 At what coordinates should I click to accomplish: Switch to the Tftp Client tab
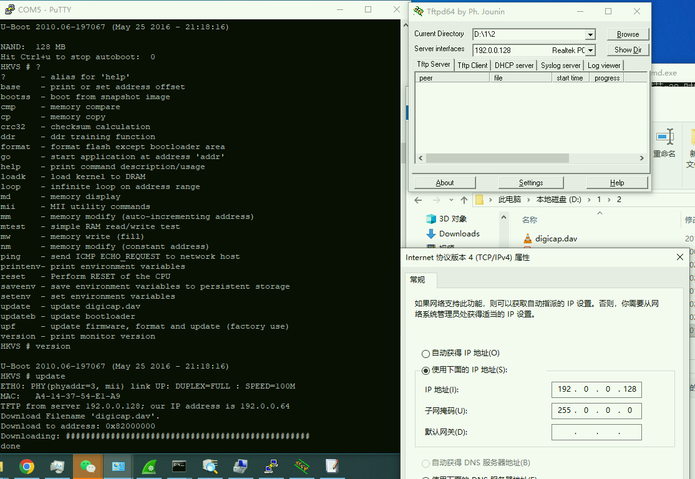pos(472,65)
